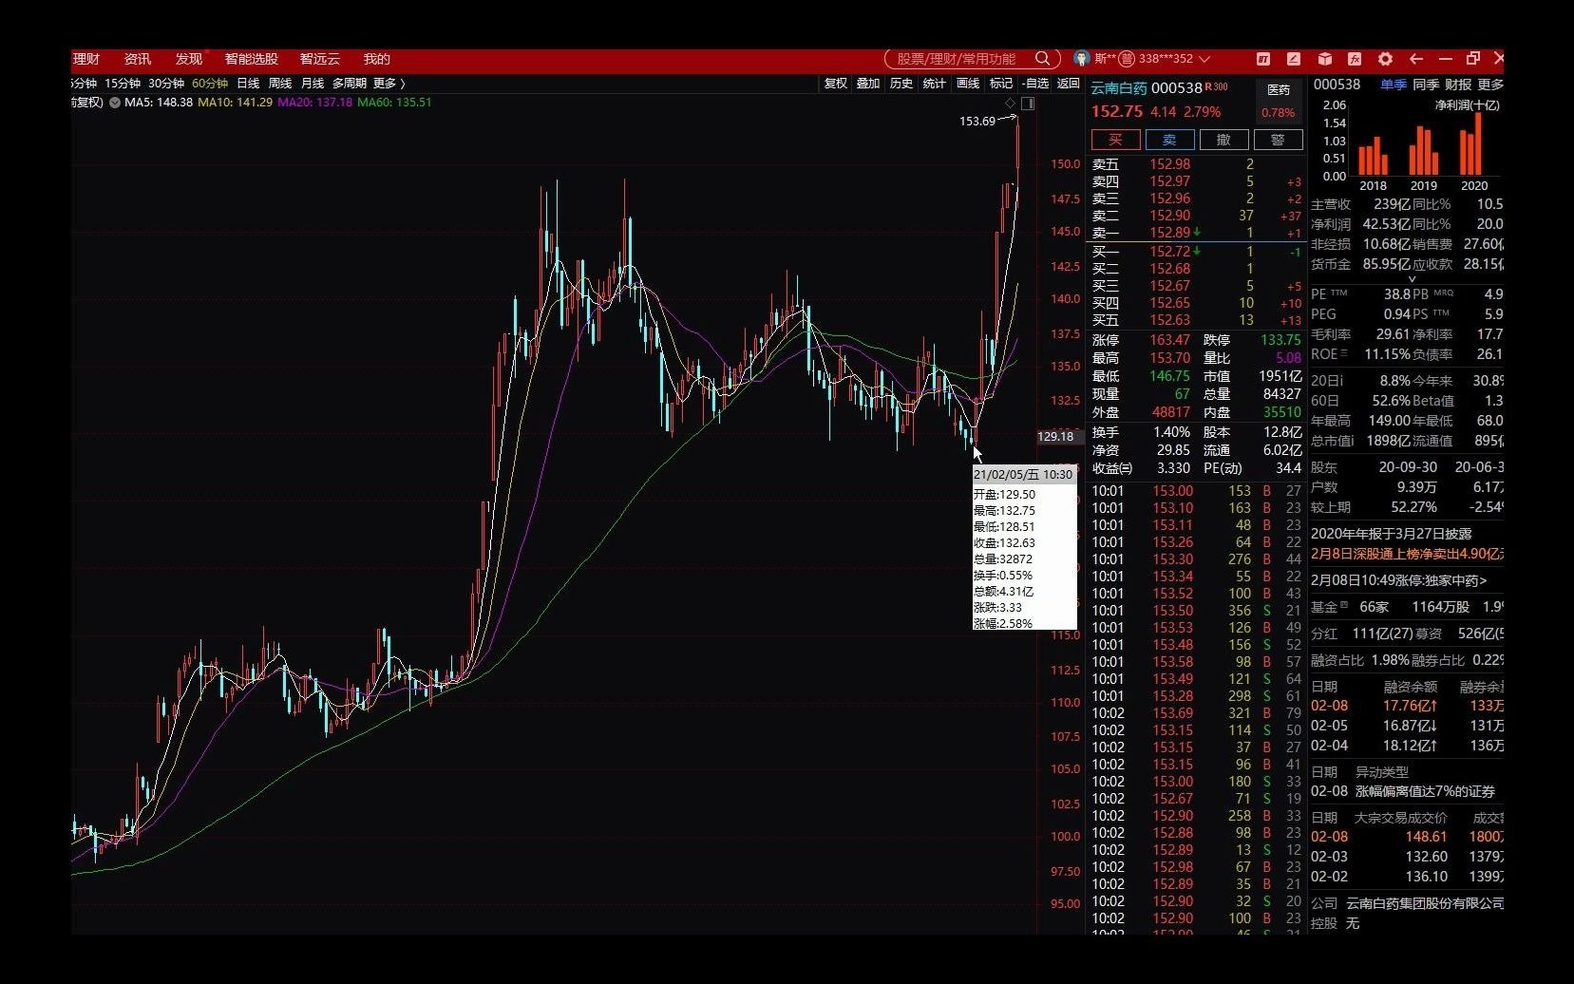Expand the MA indicator dropdown arrow
Screen dimensions: 1574x984
[115, 103]
